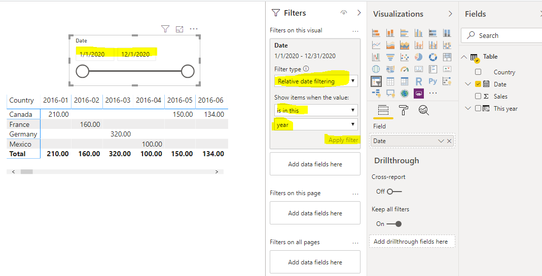Expand the Date hierarchy in Fields
Screen dimensions: 542x276
[x=468, y=84]
